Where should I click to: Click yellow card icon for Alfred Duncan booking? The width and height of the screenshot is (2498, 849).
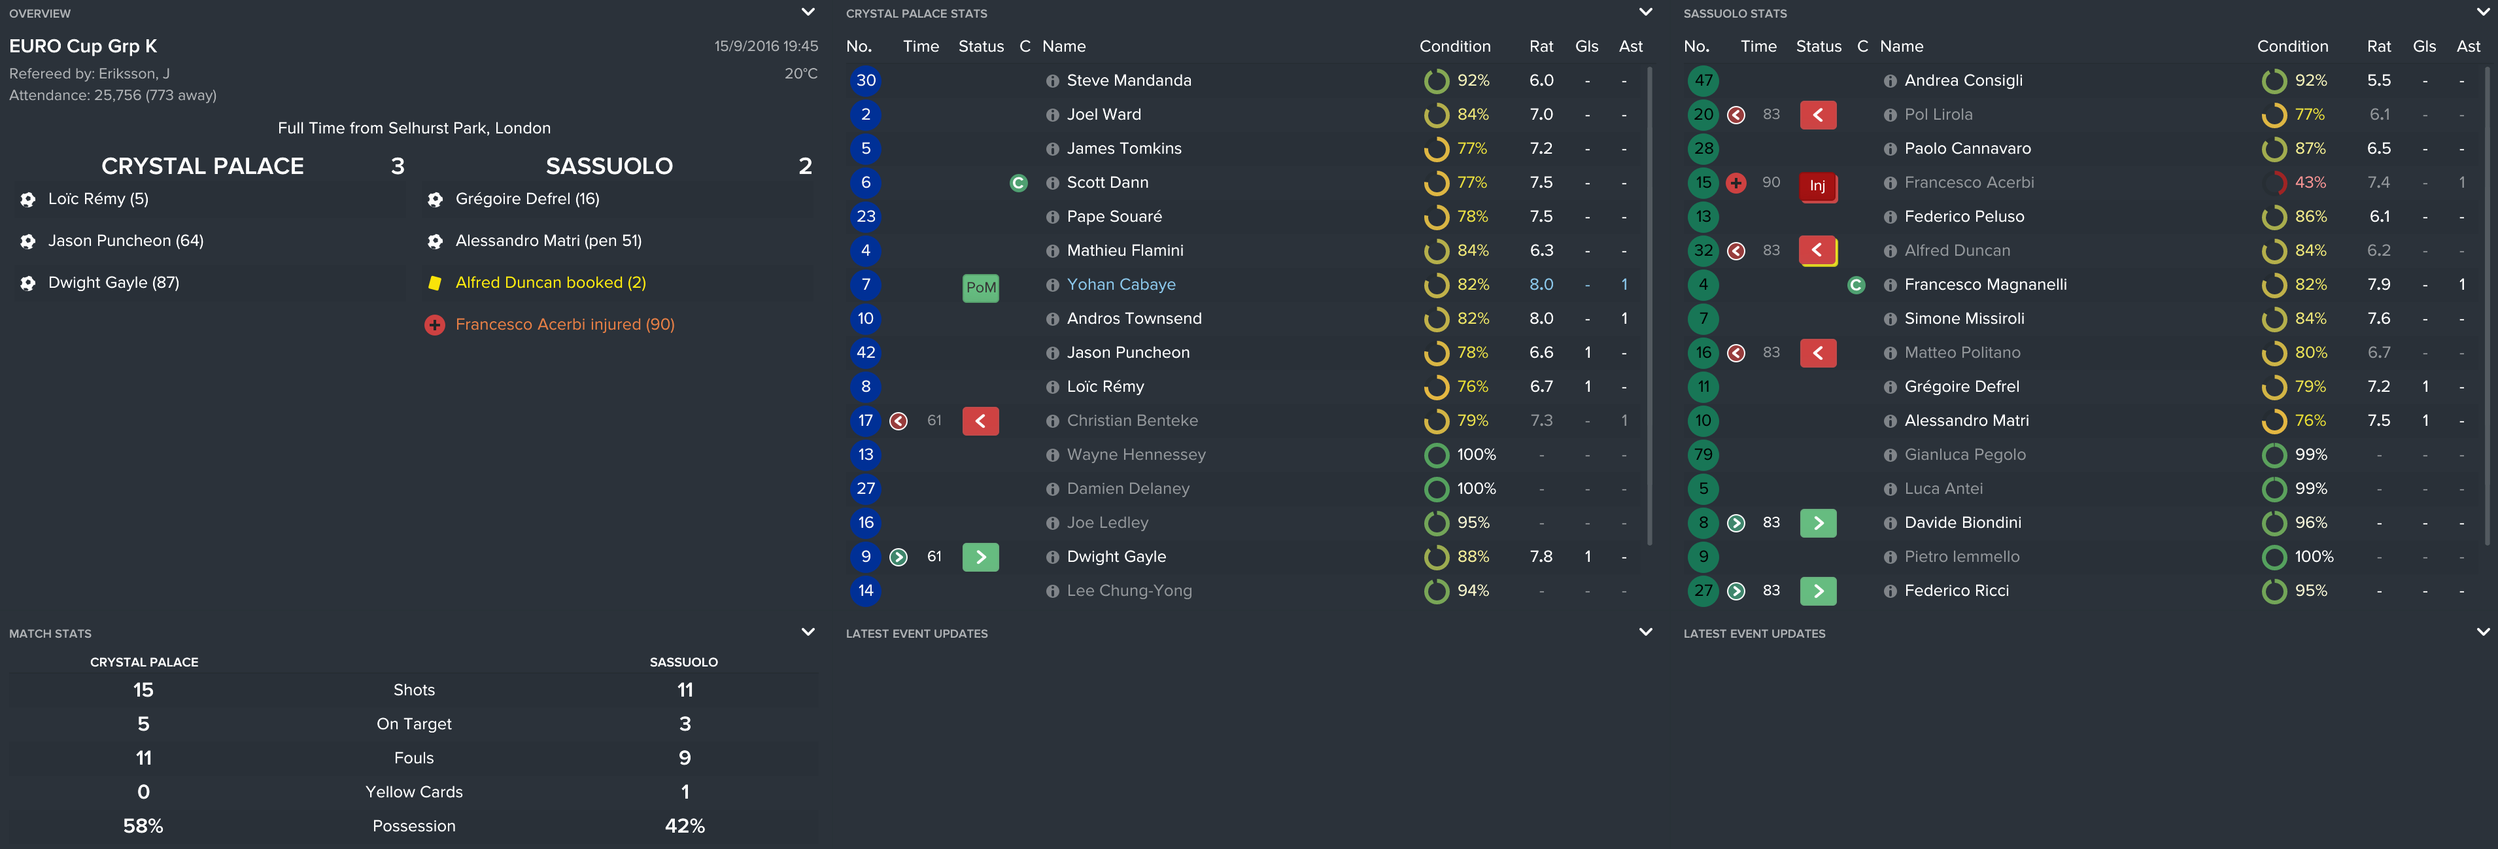coord(434,283)
